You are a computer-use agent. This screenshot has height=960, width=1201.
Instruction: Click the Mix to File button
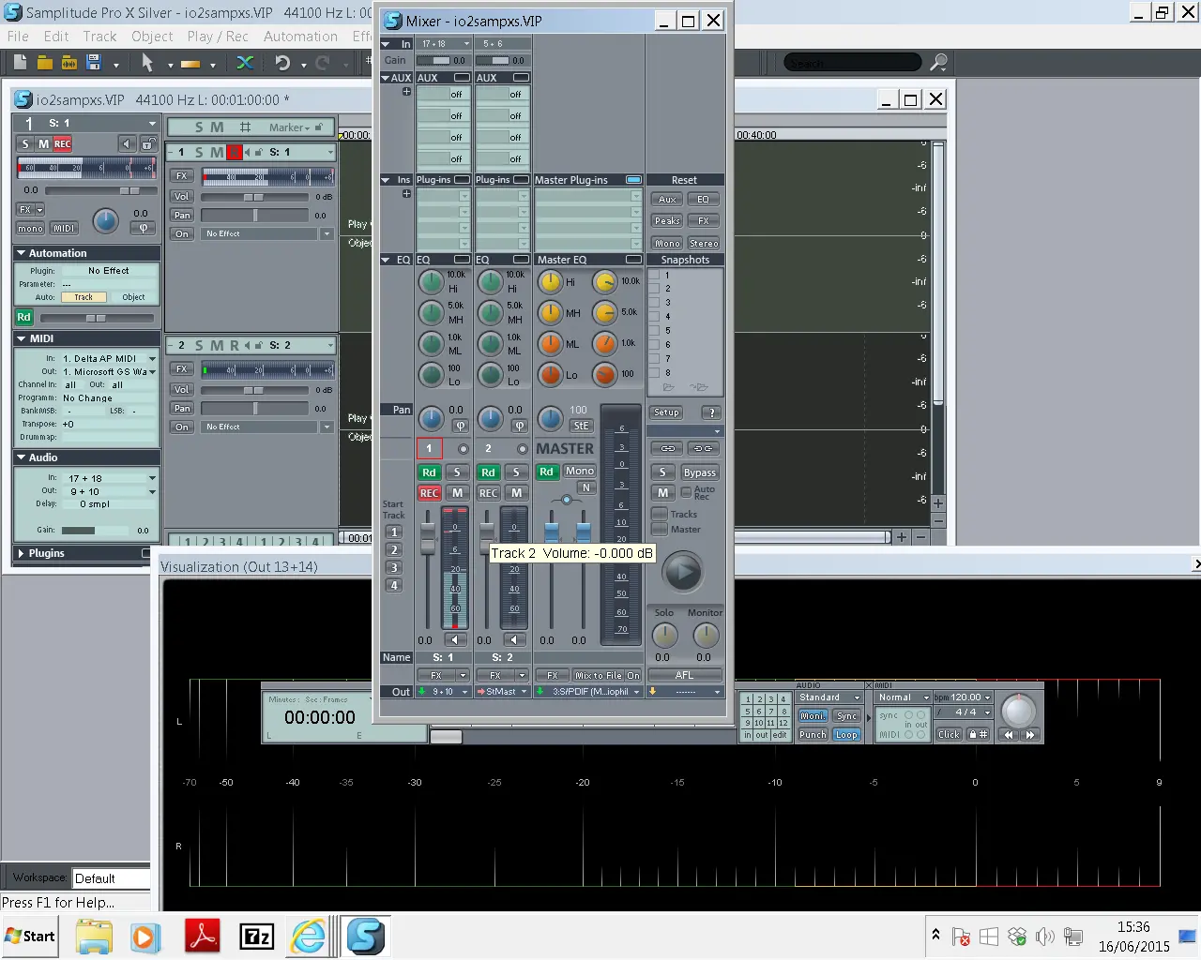pos(599,675)
